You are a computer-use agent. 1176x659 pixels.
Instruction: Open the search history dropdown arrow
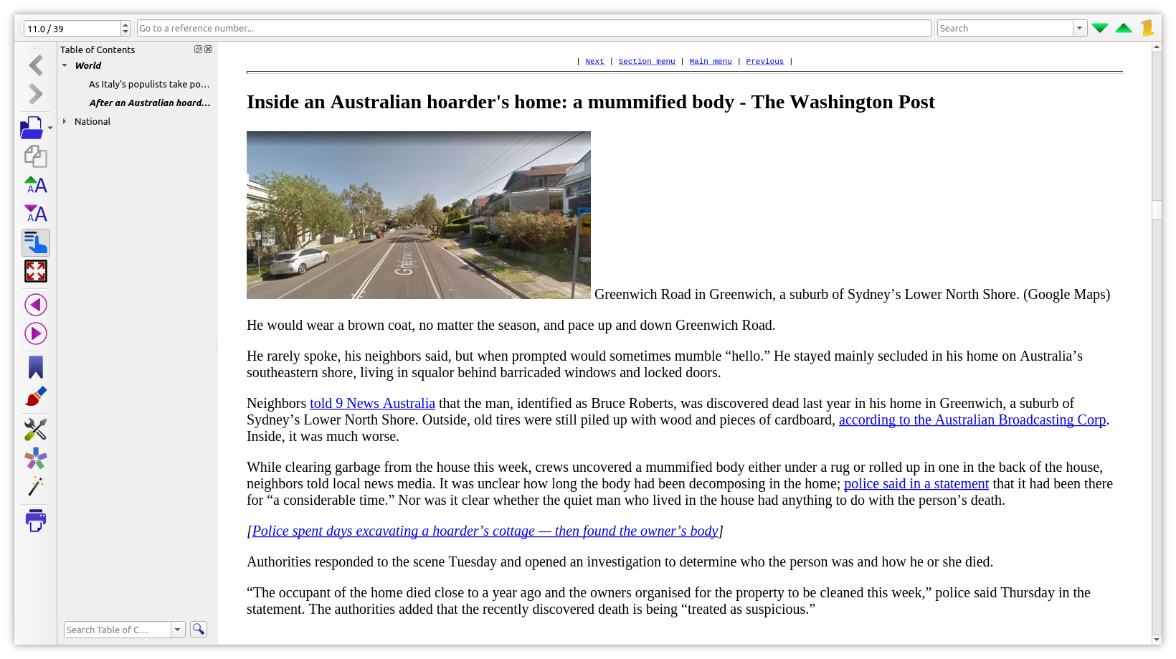point(1080,28)
